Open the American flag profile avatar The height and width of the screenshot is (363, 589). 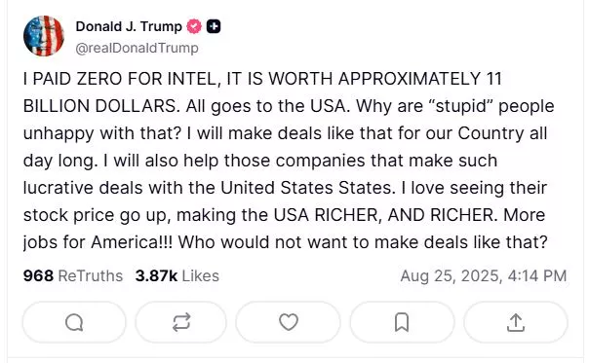pos(44,36)
